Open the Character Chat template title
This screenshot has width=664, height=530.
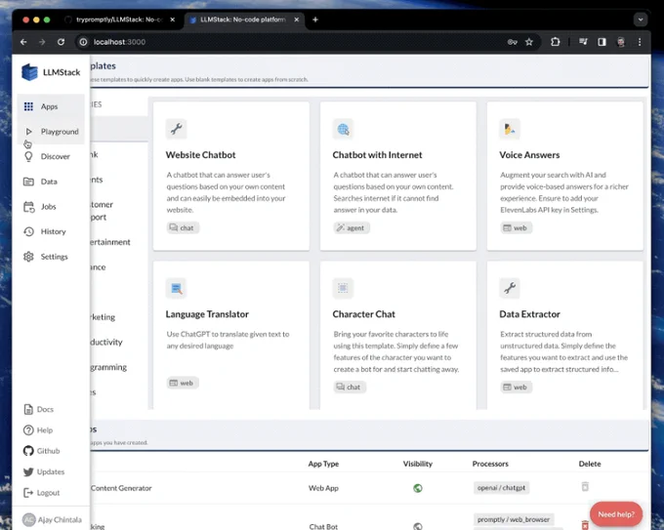click(x=363, y=314)
